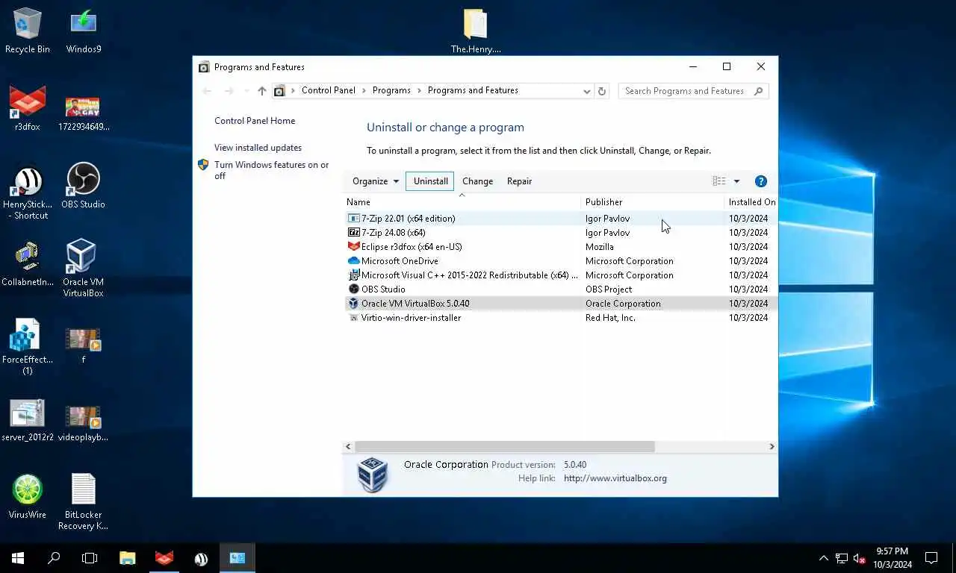The height and width of the screenshot is (573, 956).
Task: Select the CollabnetIn desktop icon
Action: coord(28,263)
